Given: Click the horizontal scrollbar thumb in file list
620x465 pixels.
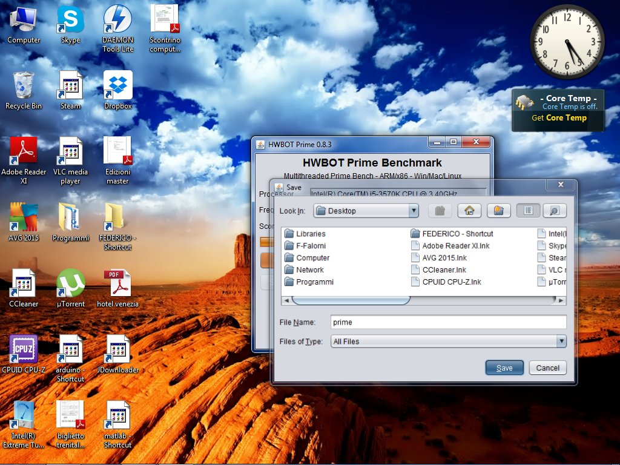Looking at the screenshot, I should [351, 300].
